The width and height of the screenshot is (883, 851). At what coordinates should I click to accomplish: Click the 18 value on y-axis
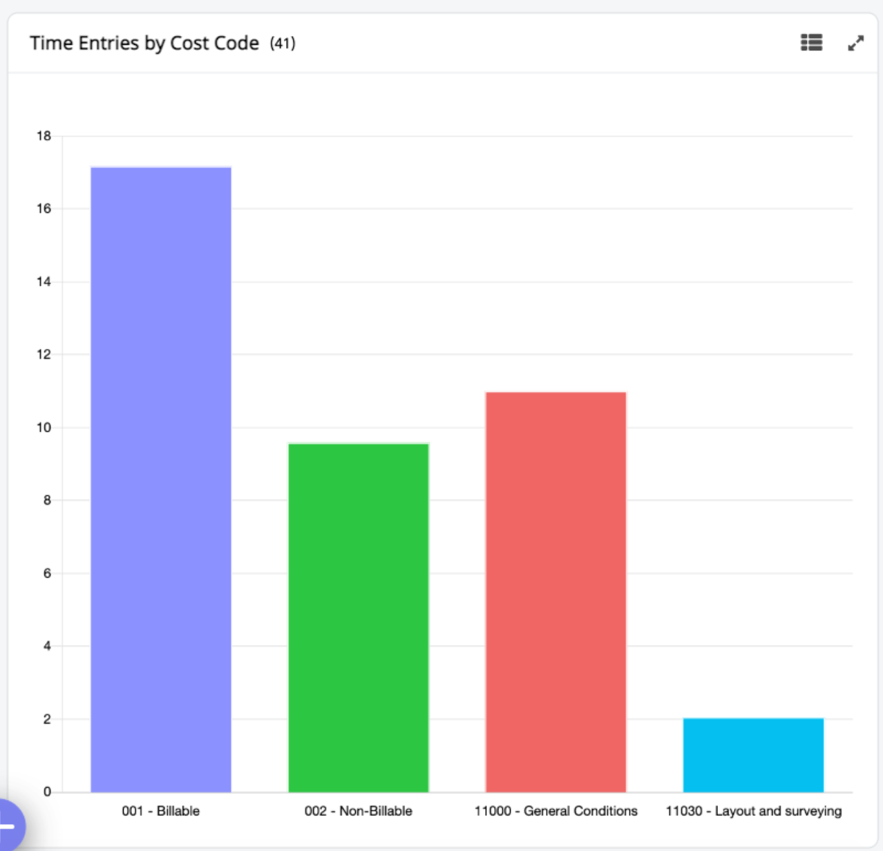click(x=44, y=136)
